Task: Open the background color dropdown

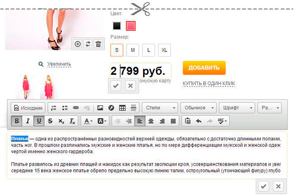Action: (x=102, y=121)
